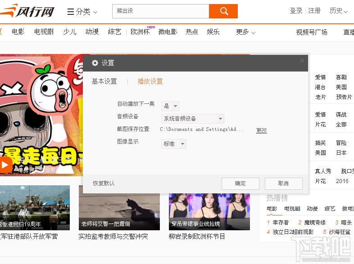Open the 电视剧 navigation item
This screenshot has height=264, width=354.
(44, 31)
